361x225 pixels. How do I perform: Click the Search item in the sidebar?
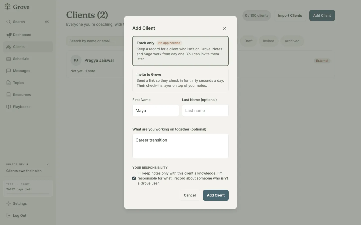(28, 22)
